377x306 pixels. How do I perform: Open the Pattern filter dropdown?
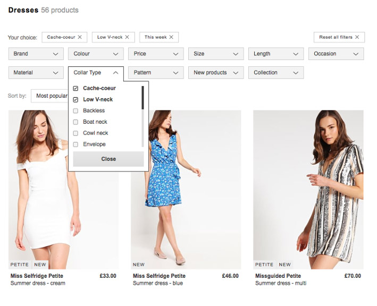tap(156, 73)
